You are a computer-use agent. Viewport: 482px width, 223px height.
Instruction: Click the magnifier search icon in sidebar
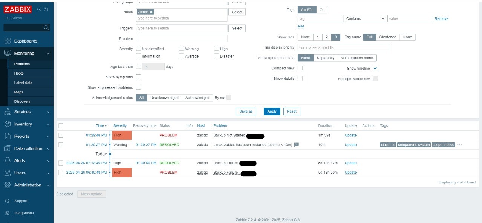(46, 27)
